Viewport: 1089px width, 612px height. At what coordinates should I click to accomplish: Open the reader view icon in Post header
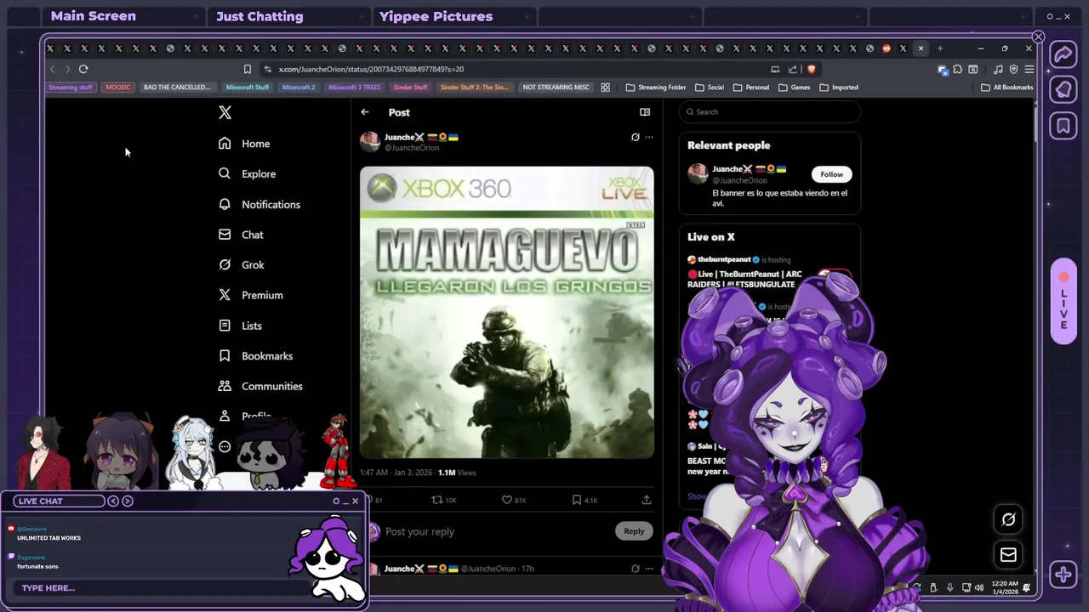coord(645,112)
